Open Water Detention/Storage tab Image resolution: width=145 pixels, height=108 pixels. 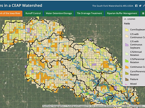pos(59,13)
